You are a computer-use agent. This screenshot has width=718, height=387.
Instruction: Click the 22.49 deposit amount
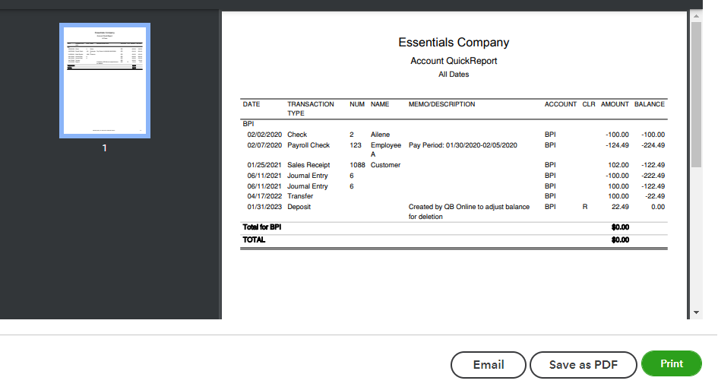[620, 207]
